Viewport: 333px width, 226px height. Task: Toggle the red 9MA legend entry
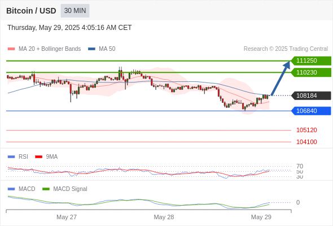tap(46, 157)
